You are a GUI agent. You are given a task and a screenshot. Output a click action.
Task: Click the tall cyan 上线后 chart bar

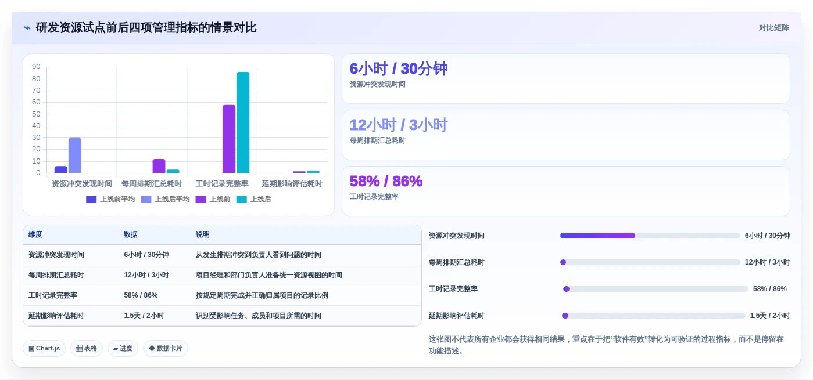tap(243, 122)
